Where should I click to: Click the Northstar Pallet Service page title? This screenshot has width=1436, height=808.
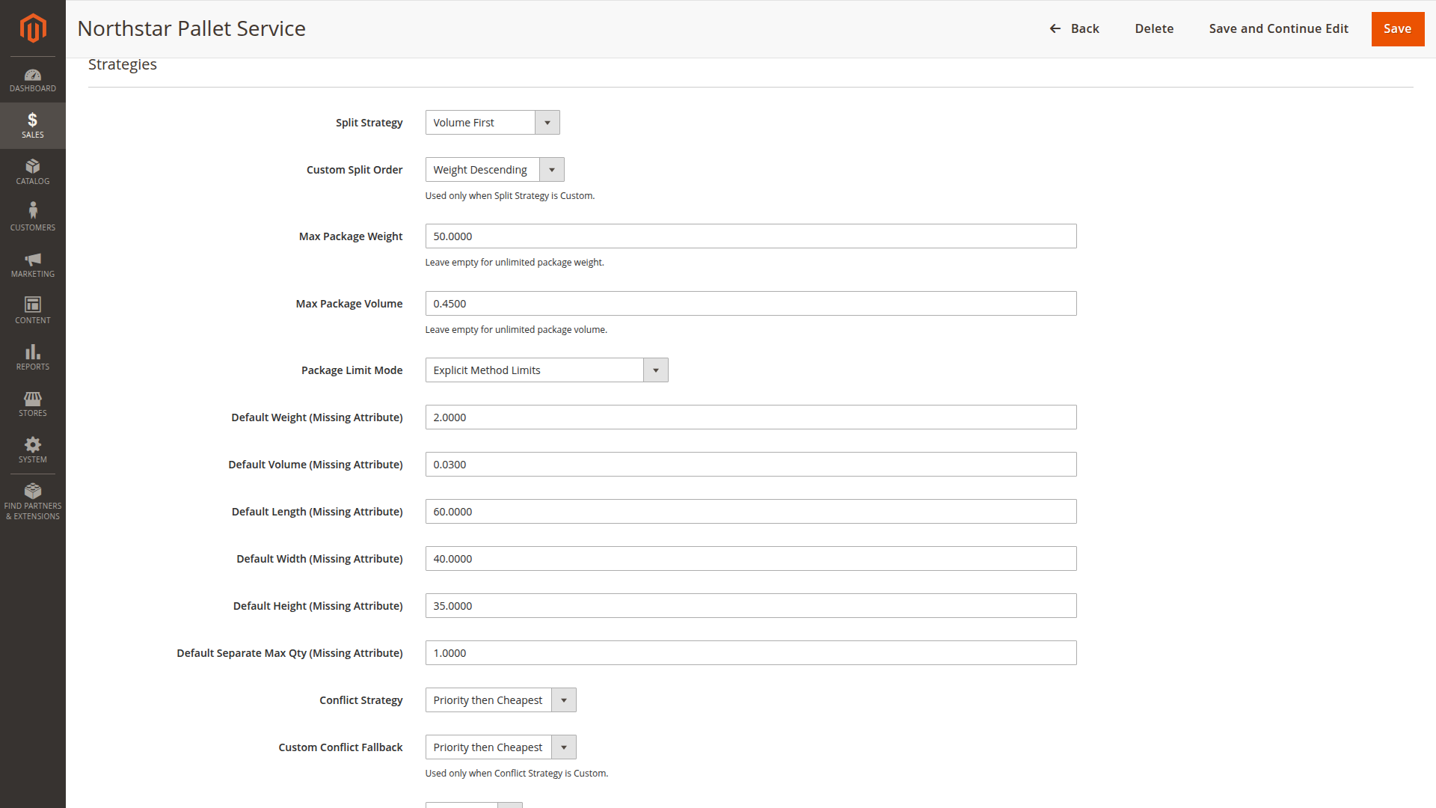pos(191,28)
